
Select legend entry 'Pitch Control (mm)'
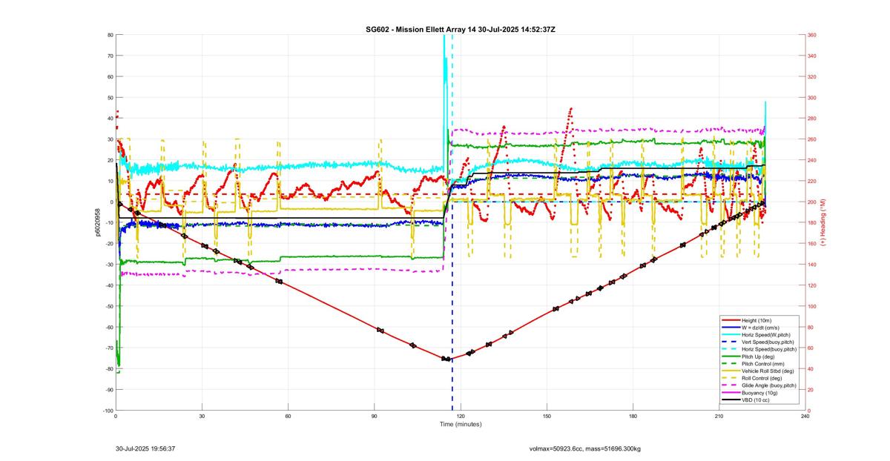[x=762, y=364]
